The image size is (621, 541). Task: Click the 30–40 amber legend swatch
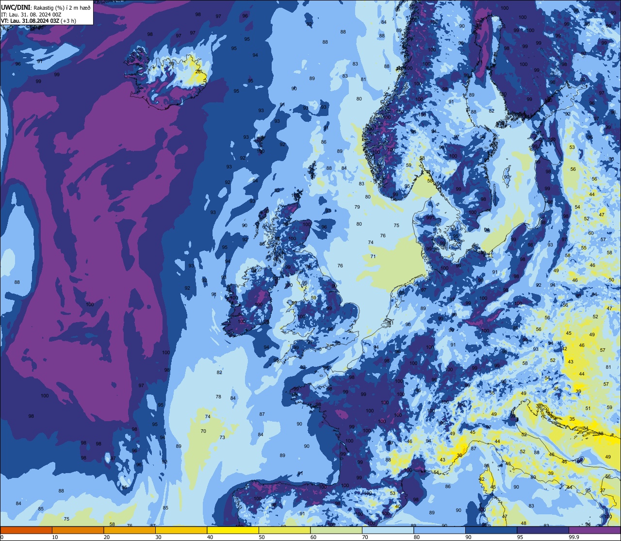click(x=181, y=530)
